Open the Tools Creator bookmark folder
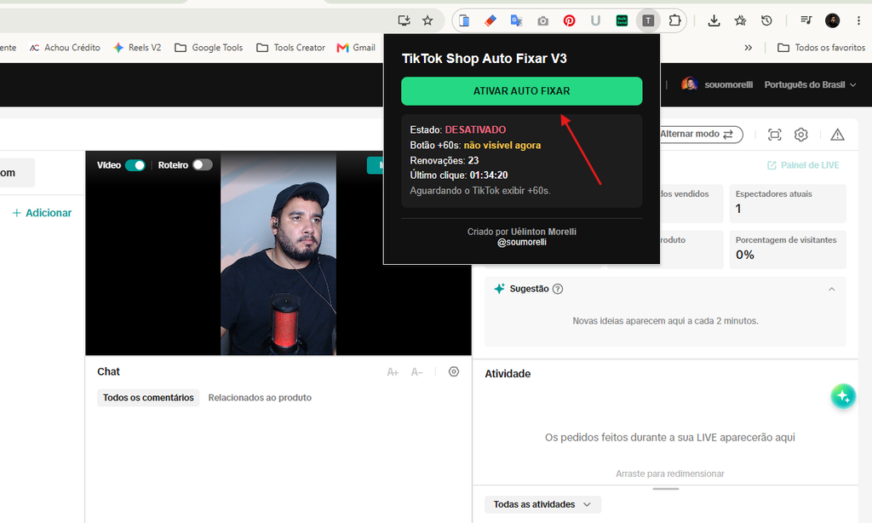This screenshot has height=523, width=872. pyautogui.click(x=291, y=48)
